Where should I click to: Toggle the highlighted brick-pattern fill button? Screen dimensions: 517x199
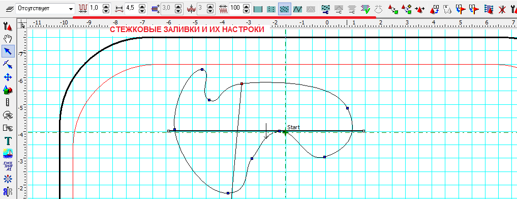point(284,9)
